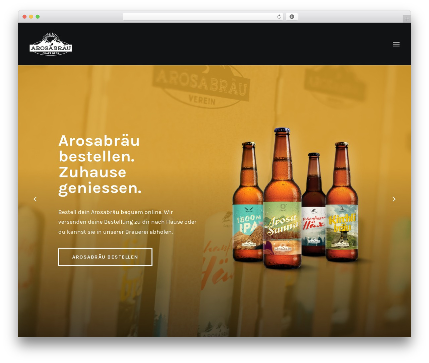Minimize the window with the yellow button
This screenshot has width=429, height=363.
click(x=31, y=17)
